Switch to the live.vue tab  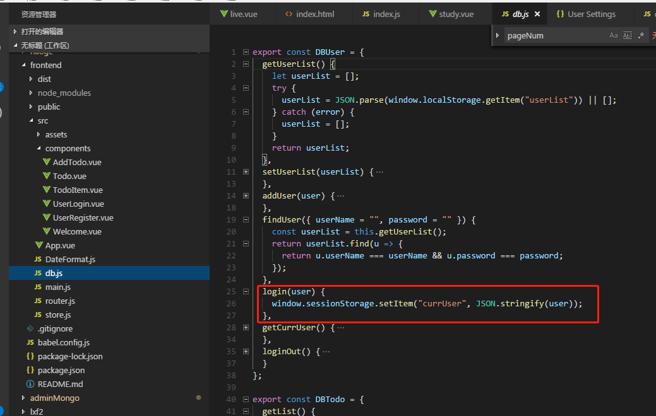(x=239, y=14)
